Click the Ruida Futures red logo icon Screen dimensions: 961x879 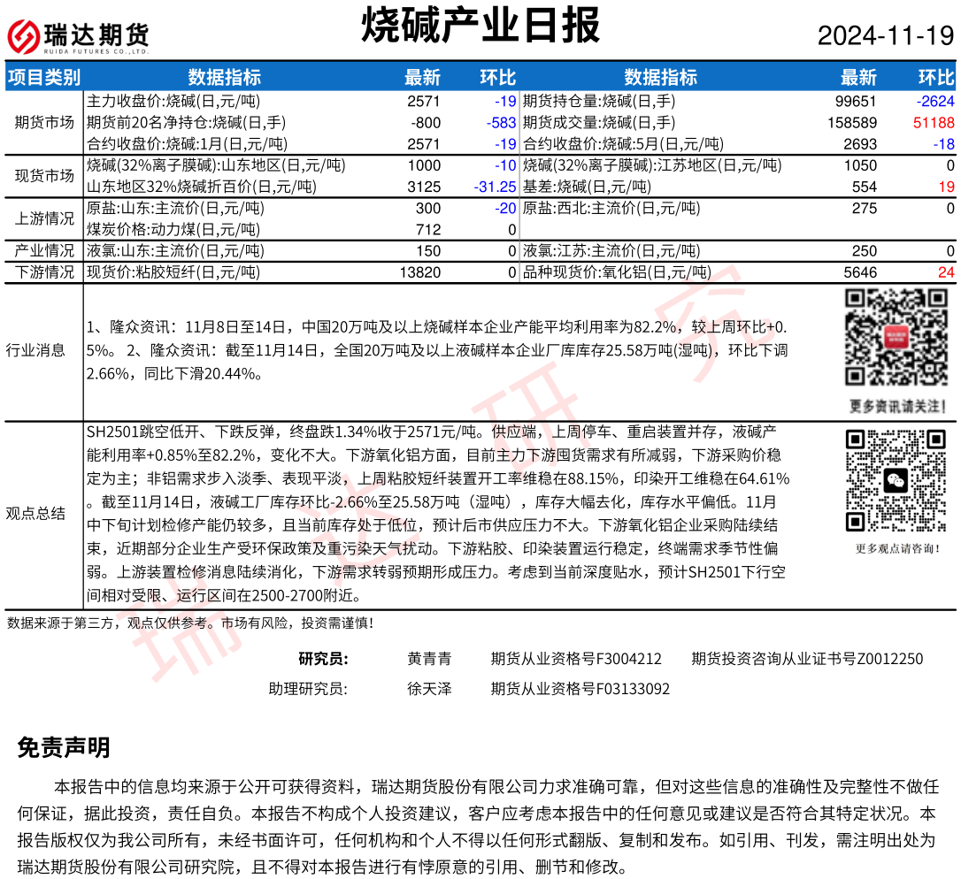[x=22, y=36]
